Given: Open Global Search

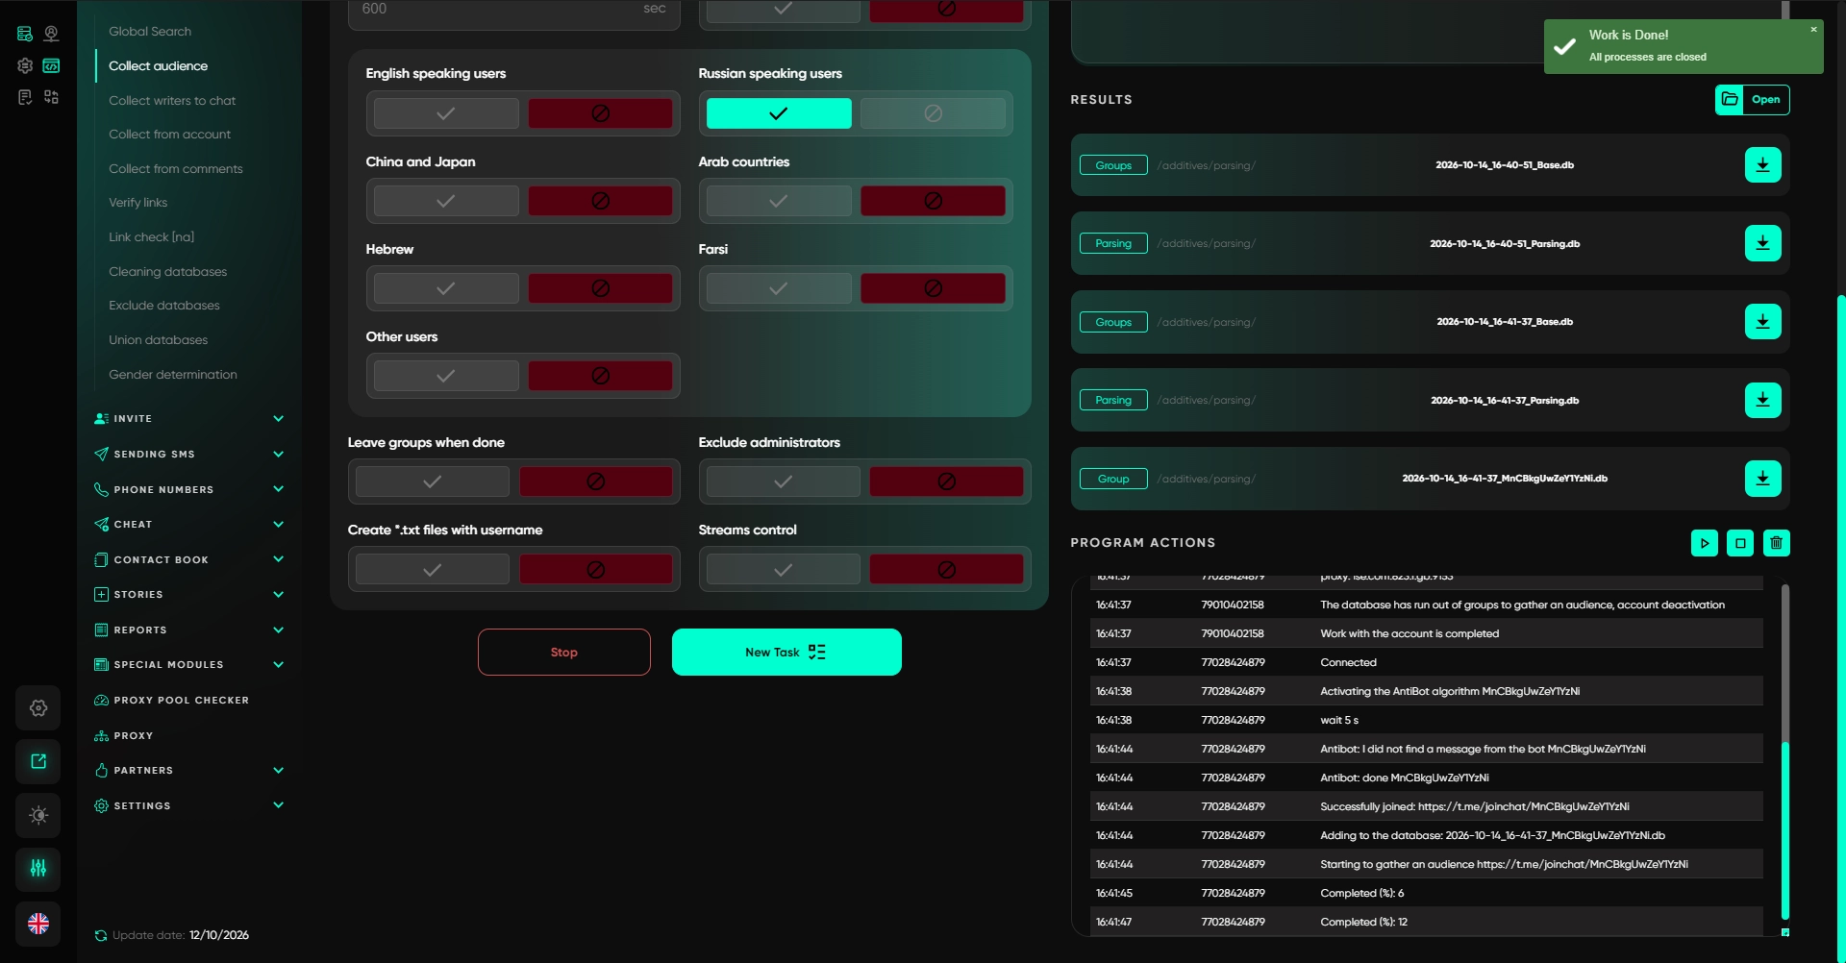Looking at the screenshot, I should pos(150,32).
